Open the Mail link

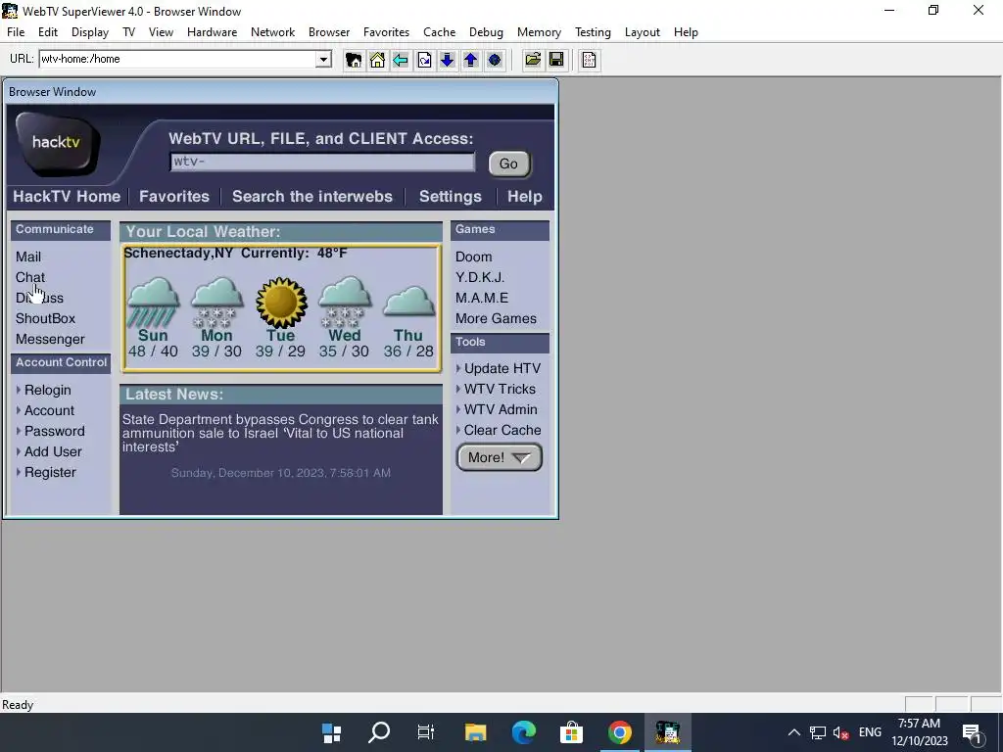(28, 258)
